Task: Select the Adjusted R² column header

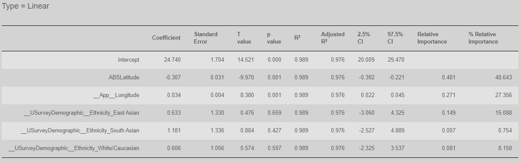Action: pos(333,38)
